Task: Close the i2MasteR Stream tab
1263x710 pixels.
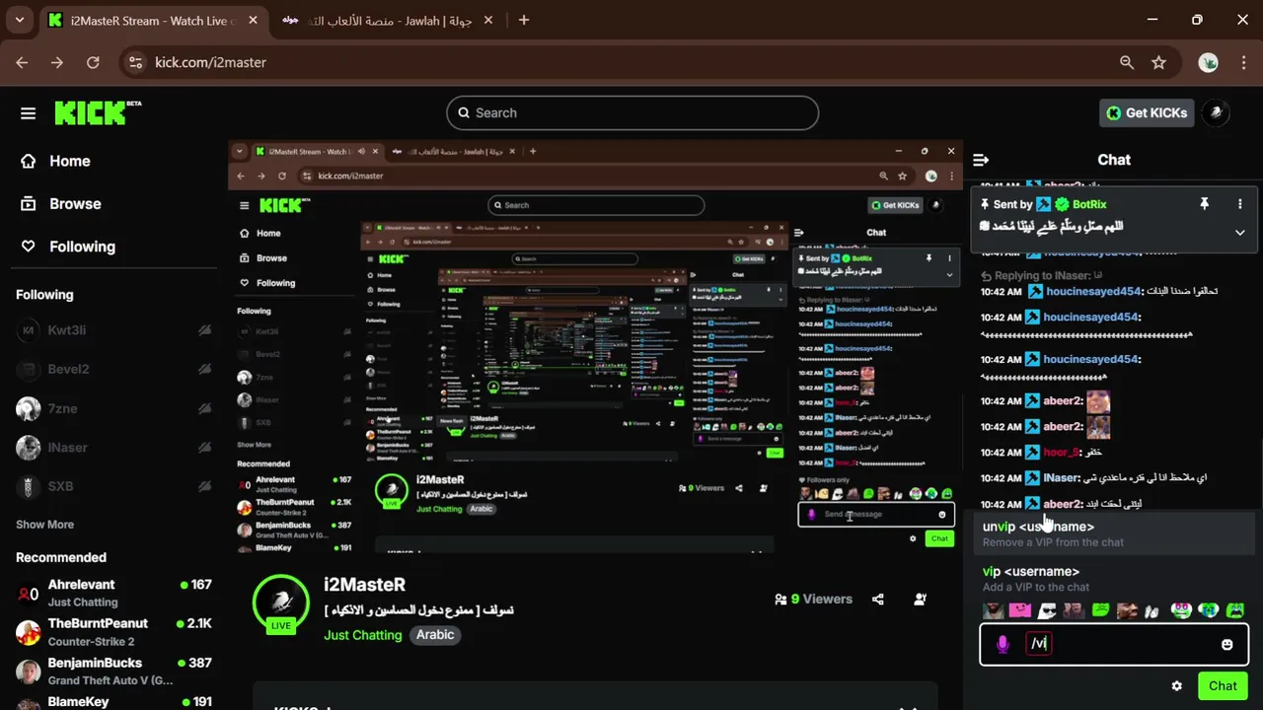Action: (251, 20)
